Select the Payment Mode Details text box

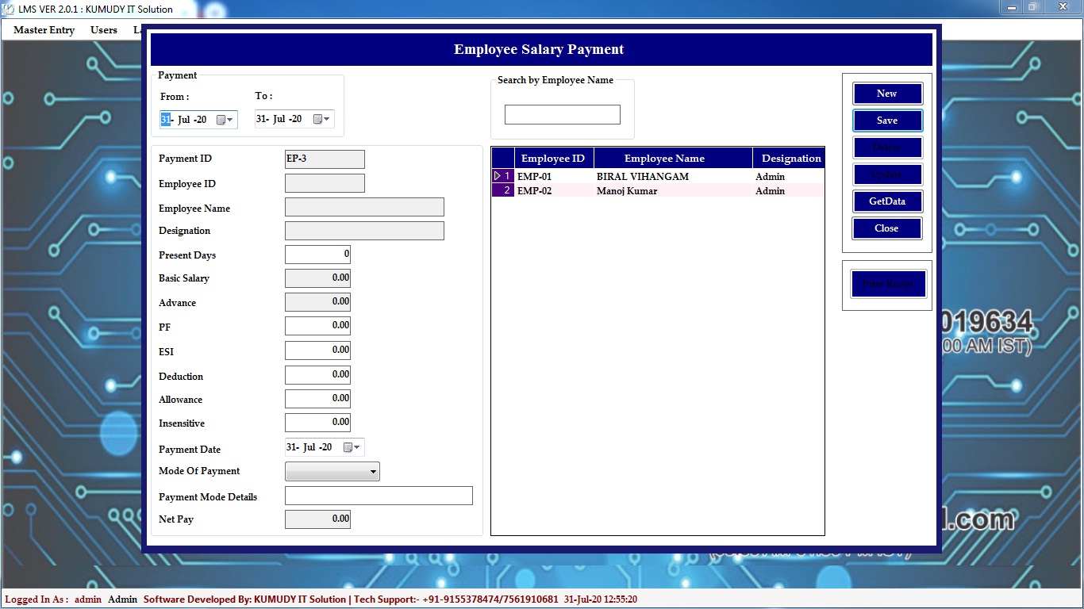379,496
